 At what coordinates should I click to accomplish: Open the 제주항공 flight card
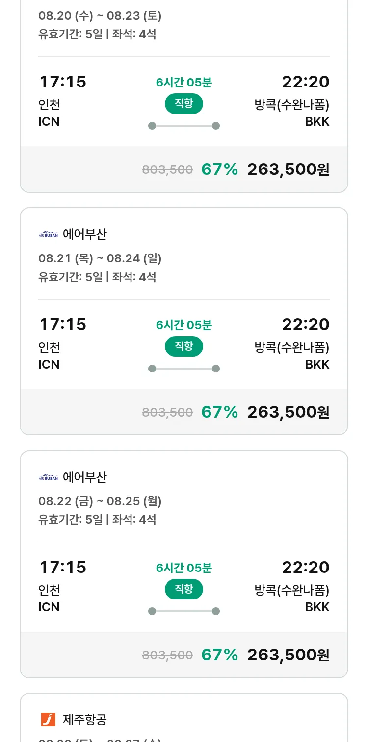pos(184,720)
